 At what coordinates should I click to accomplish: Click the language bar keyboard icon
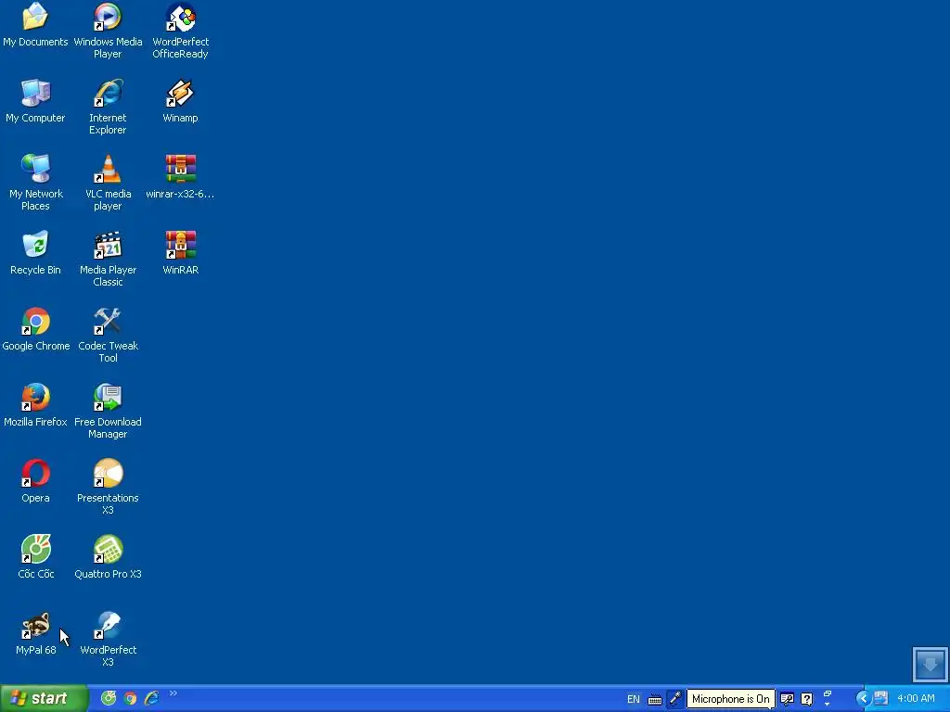coord(655,699)
